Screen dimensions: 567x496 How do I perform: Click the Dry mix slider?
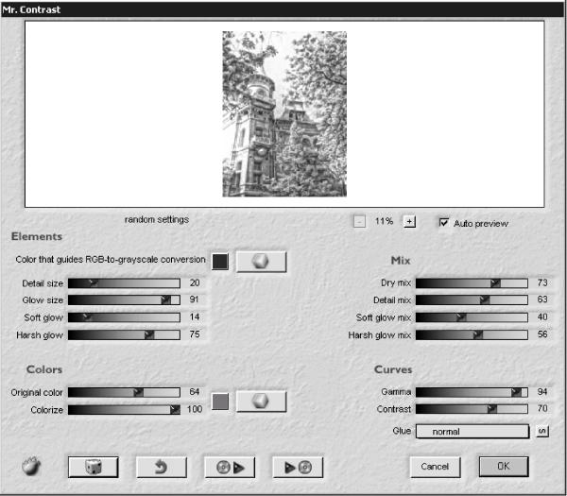point(472,283)
